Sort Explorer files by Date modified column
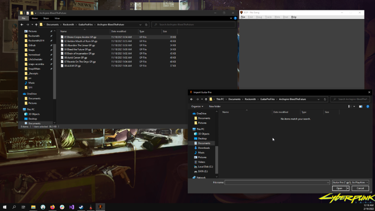Viewport: 375px width, 211px height. tap(118, 31)
